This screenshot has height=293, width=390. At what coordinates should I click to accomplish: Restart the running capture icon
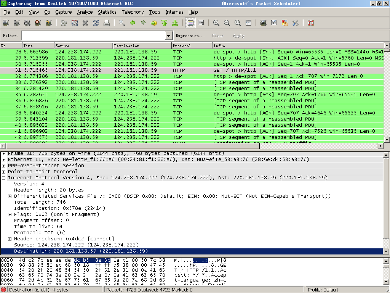48,23
